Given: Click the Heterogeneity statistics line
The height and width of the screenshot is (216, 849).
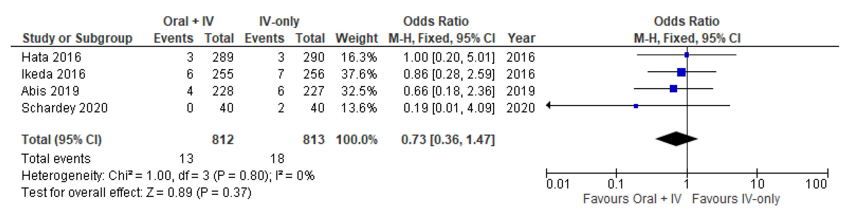Looking at the screenshot, I should click(168, 176).
